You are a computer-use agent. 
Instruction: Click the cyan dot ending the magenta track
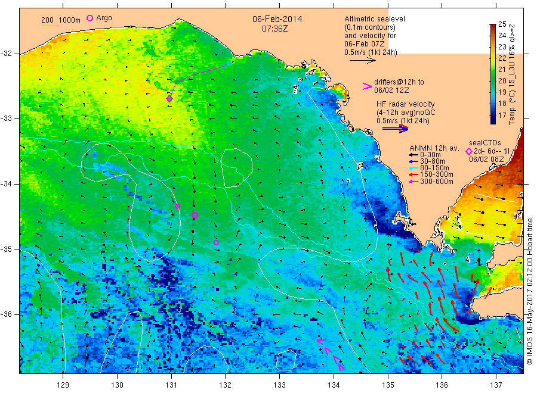click(x=229, y=63)
